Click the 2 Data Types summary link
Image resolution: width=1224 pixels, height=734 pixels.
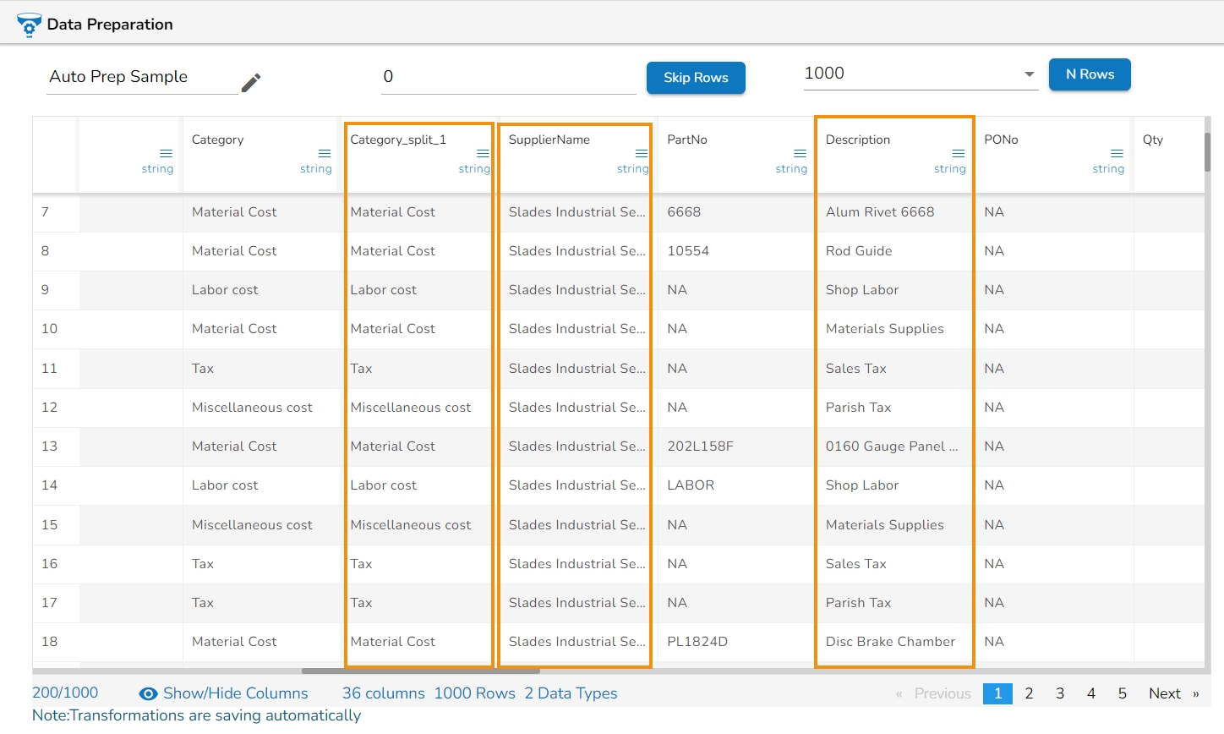[571, 693]
